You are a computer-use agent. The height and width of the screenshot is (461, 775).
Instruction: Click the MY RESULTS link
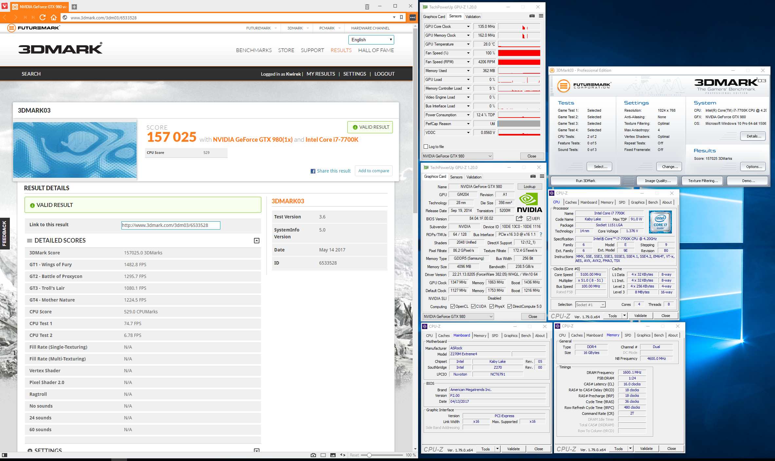pos(321,74)
